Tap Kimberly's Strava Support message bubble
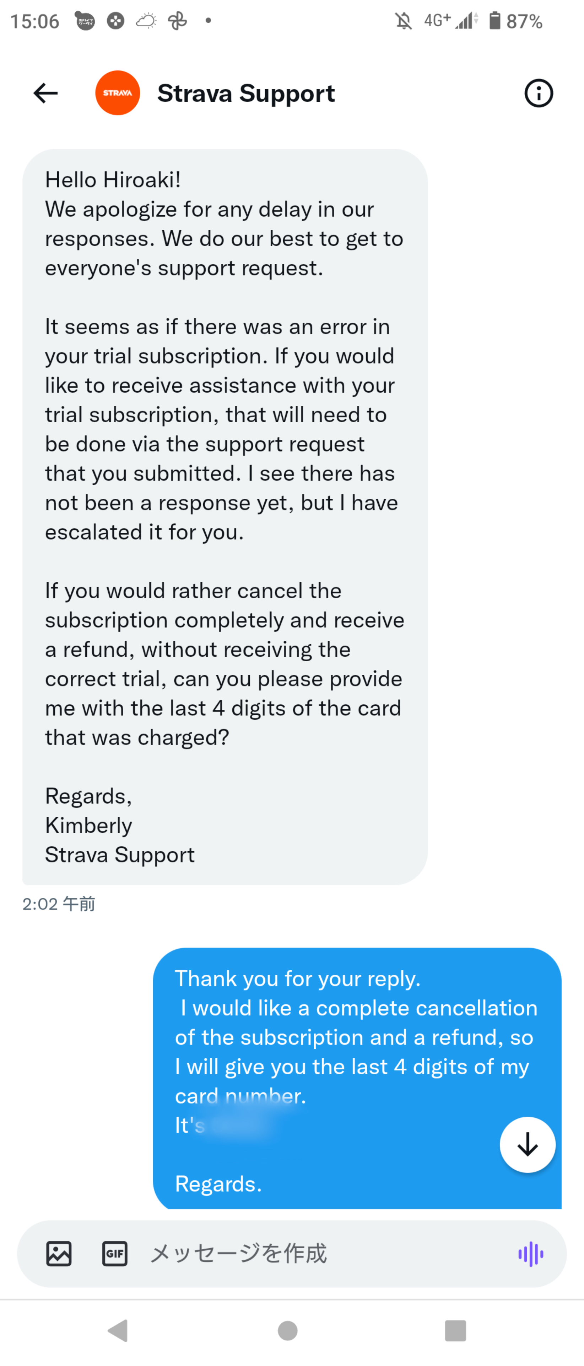 click(x=225, y=517)
